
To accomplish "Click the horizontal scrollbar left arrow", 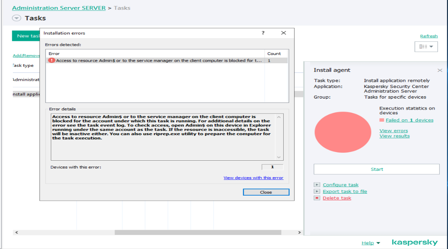I will (16, 233).
